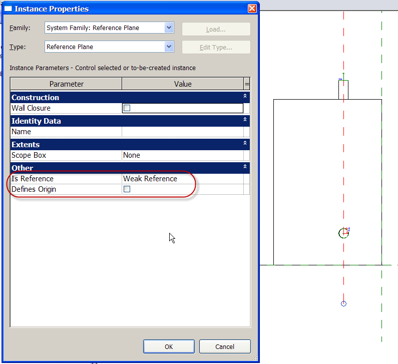398x364 pixels.
Task: Collapse the Other group
Action: coord(245,167)
